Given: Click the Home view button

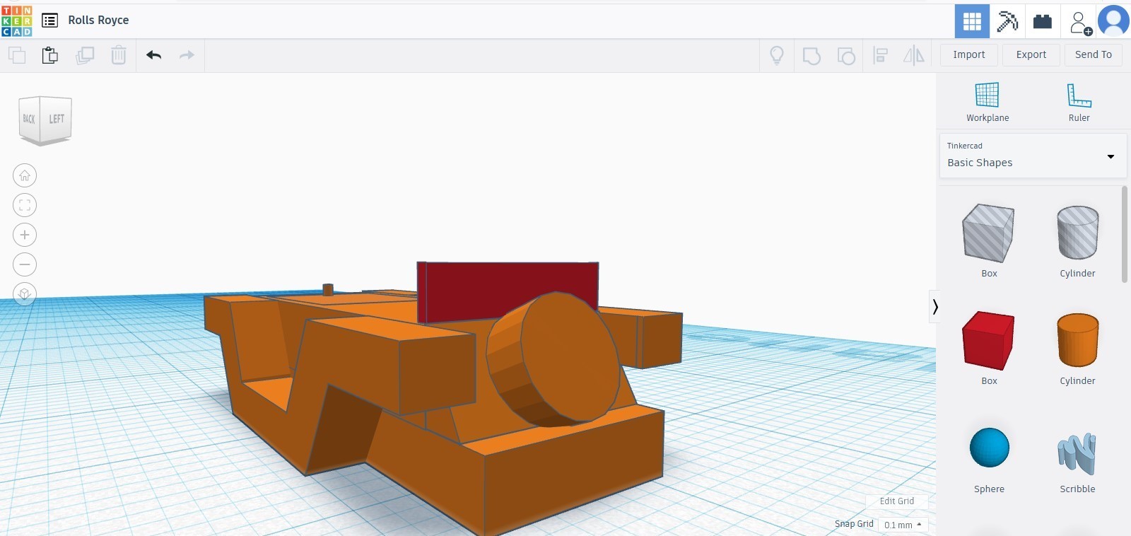Looking at the screenshot, I should [x=25, y=175].
